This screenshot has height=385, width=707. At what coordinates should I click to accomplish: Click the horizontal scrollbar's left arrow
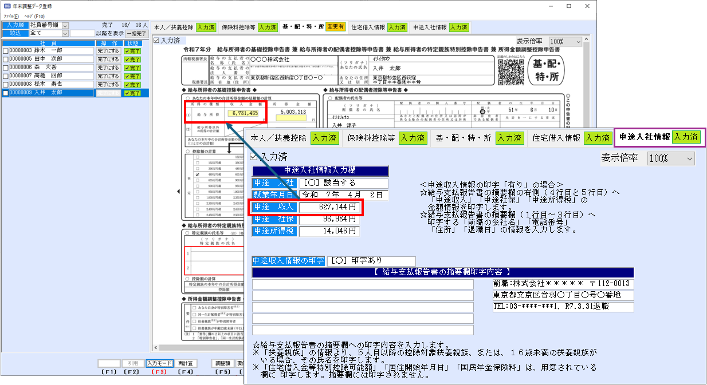click(x=156, y=348)
